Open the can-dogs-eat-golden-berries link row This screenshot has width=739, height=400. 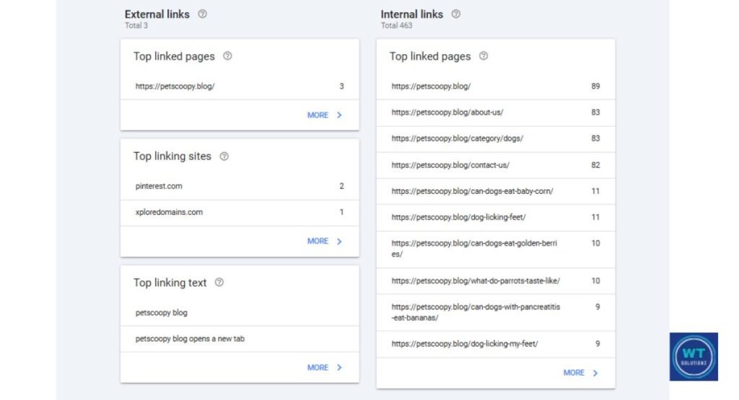coord(496,249)
